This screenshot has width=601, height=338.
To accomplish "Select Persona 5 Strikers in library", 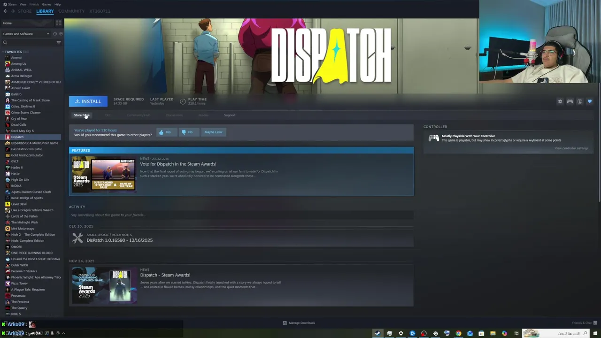I will click(x=24, y=271).
